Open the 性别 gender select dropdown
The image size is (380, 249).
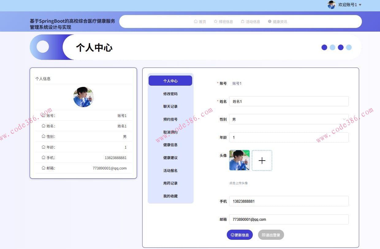click(289, 119)
